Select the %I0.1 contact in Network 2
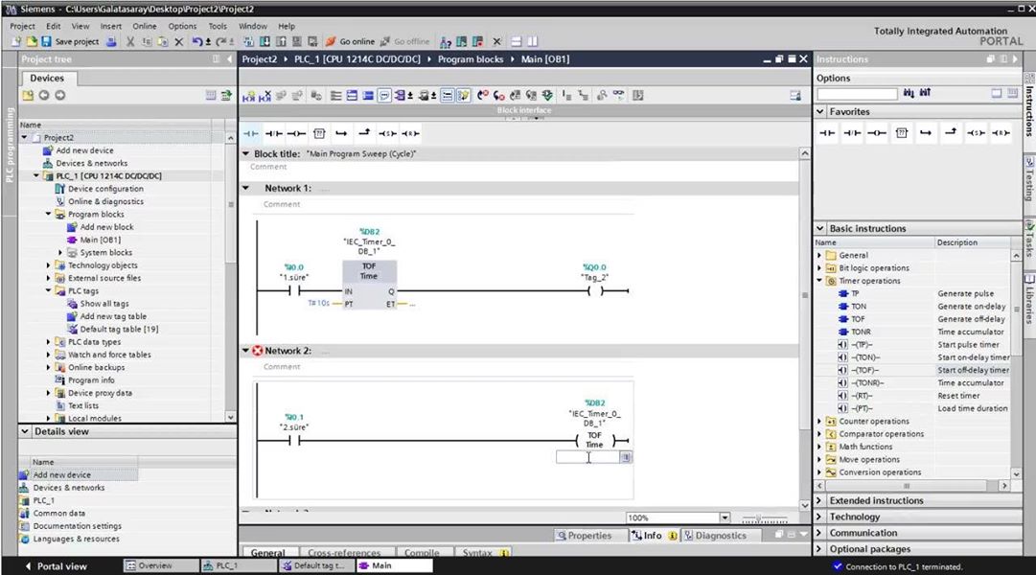1036x575 pixels. [294, 441]
